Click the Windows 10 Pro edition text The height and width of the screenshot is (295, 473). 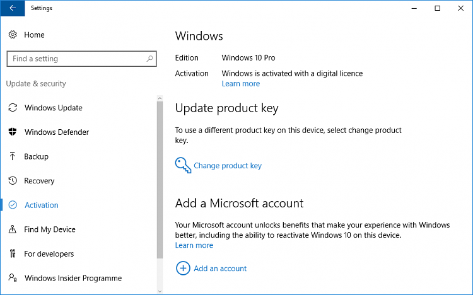pyautogui.click(x=248, y=57)
